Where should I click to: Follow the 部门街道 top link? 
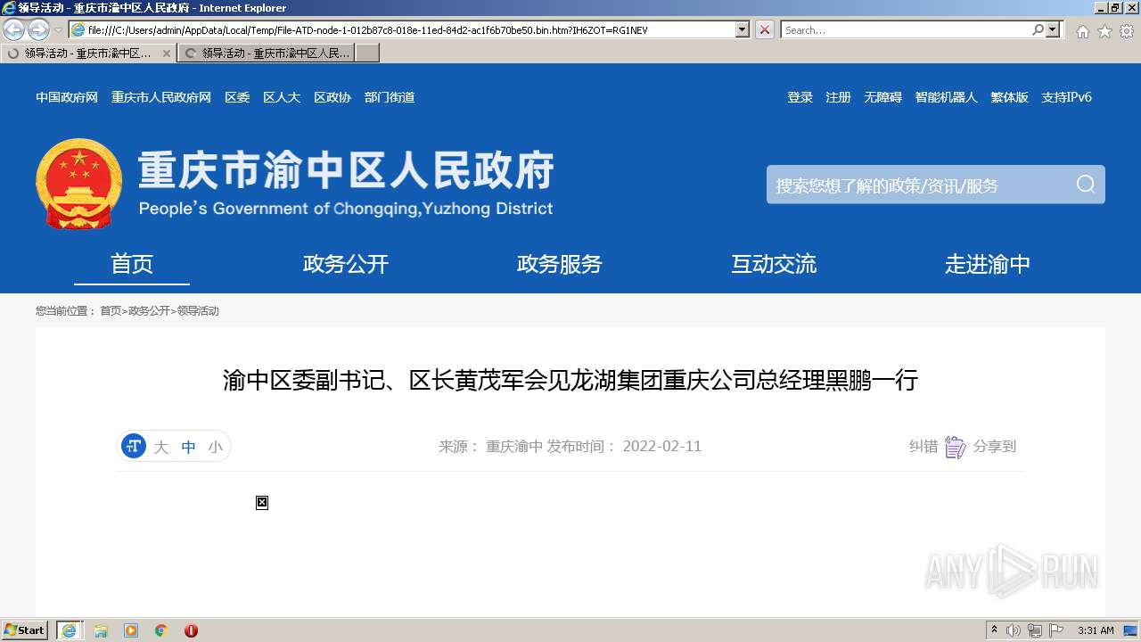pyautogui.click(x=390, y=97)
